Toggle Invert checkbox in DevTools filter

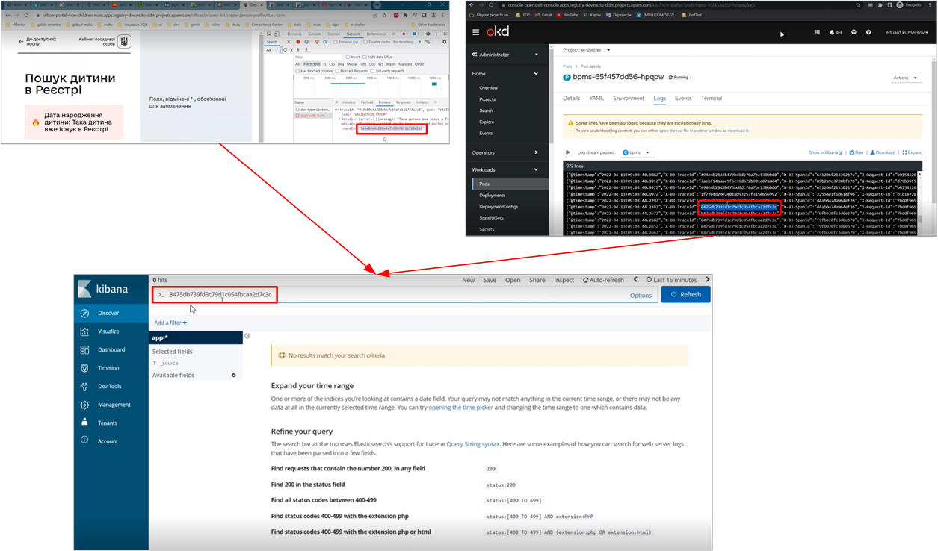click(348, 57)
